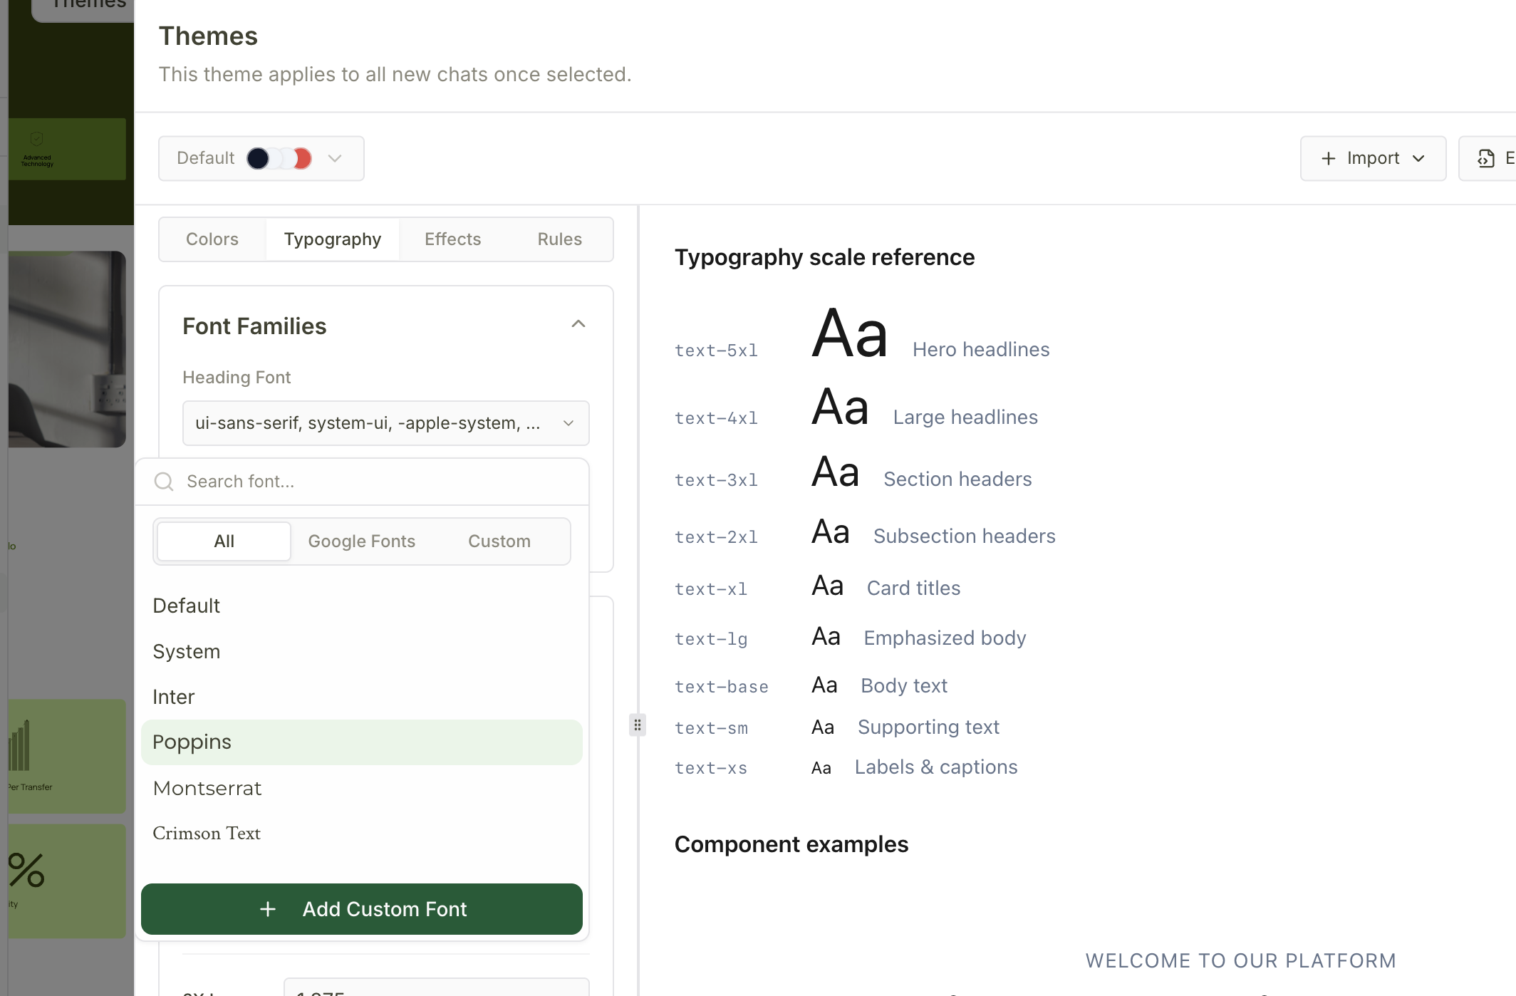Image resolution: width=1516 pixels, height=996 pixels.
Task: Click the red accent color dot
Action: tap(302, 158)
